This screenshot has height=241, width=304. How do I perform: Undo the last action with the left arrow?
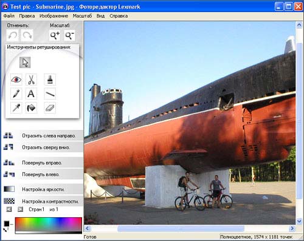coord(13,36)
